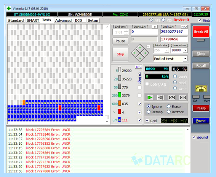216x177 pixels.
Task: Open the Setup tab
Action: coord(93,21)
